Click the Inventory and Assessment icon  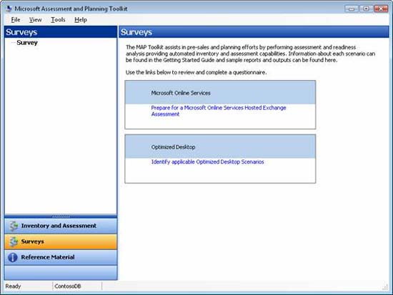pos(14,226)
